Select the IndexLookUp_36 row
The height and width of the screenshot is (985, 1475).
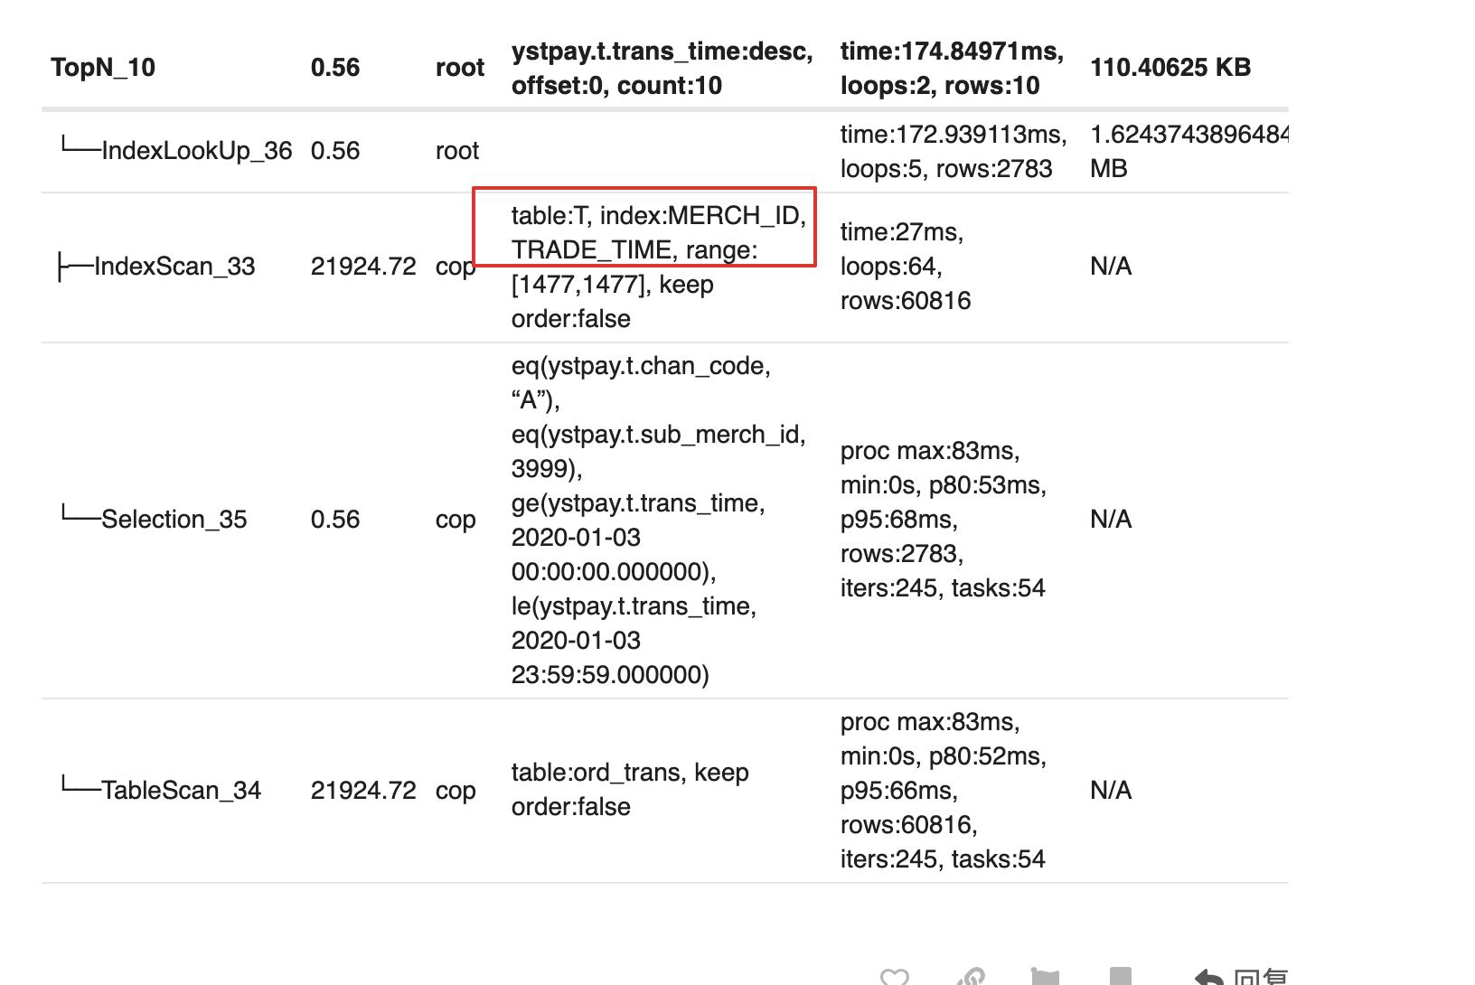(196, 151)
